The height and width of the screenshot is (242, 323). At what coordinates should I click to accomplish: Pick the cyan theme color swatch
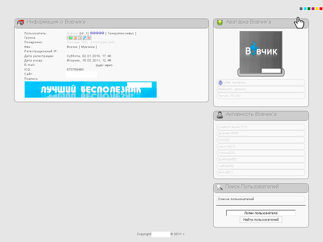tap(305, 9)
